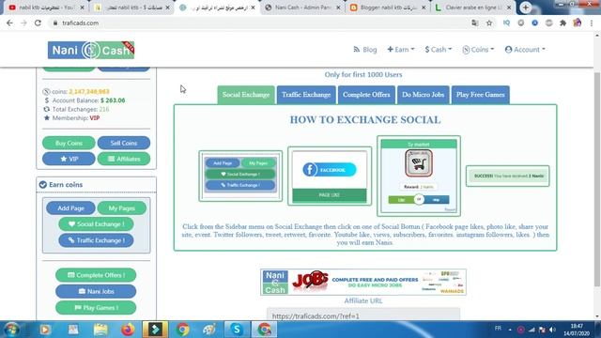Click the shopping cart reward tutorial thumbnail
Viewport: 601px width, 338px height.
tap(419, 176)
